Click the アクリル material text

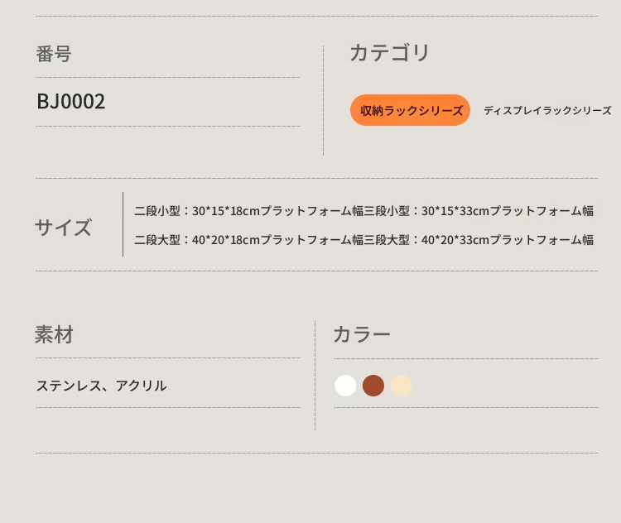142,386
